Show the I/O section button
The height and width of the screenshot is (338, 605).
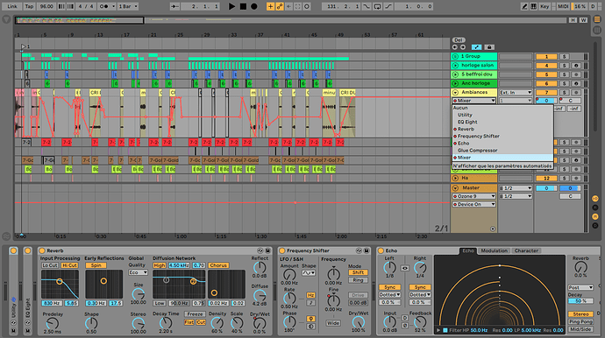[595, 199]
